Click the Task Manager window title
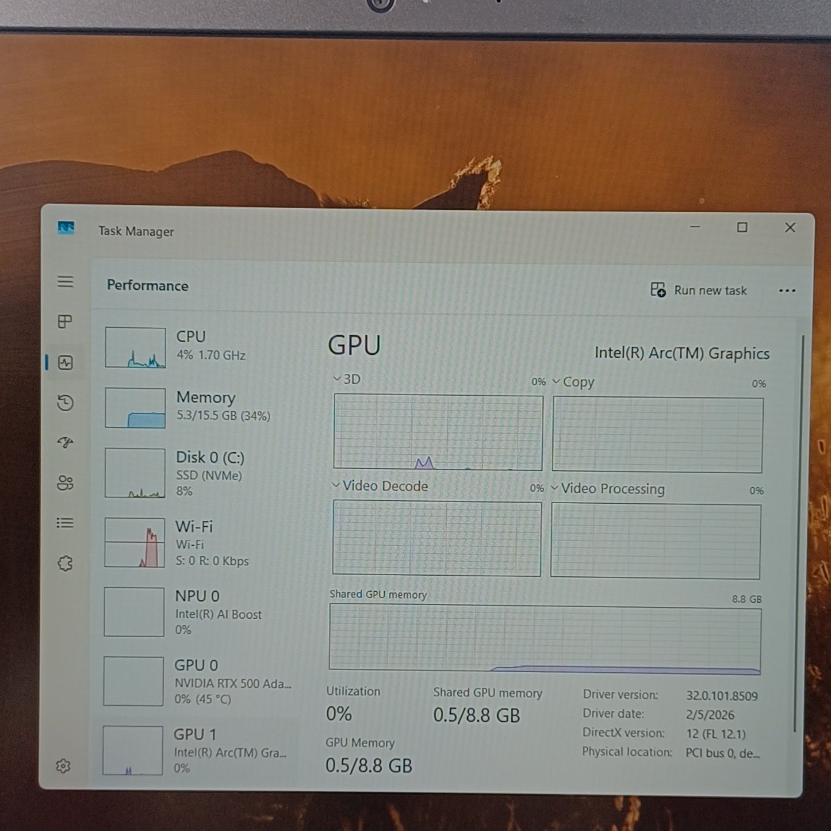831x831 pixels. [136, 231]
